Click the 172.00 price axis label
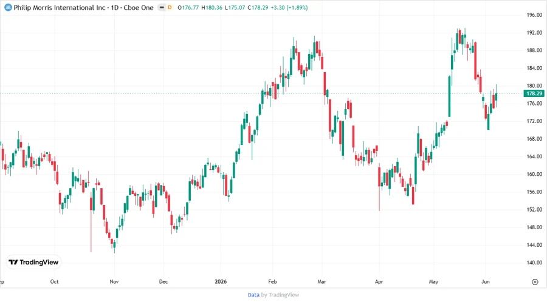Screen dimensions: 547x302 (534, 121)
